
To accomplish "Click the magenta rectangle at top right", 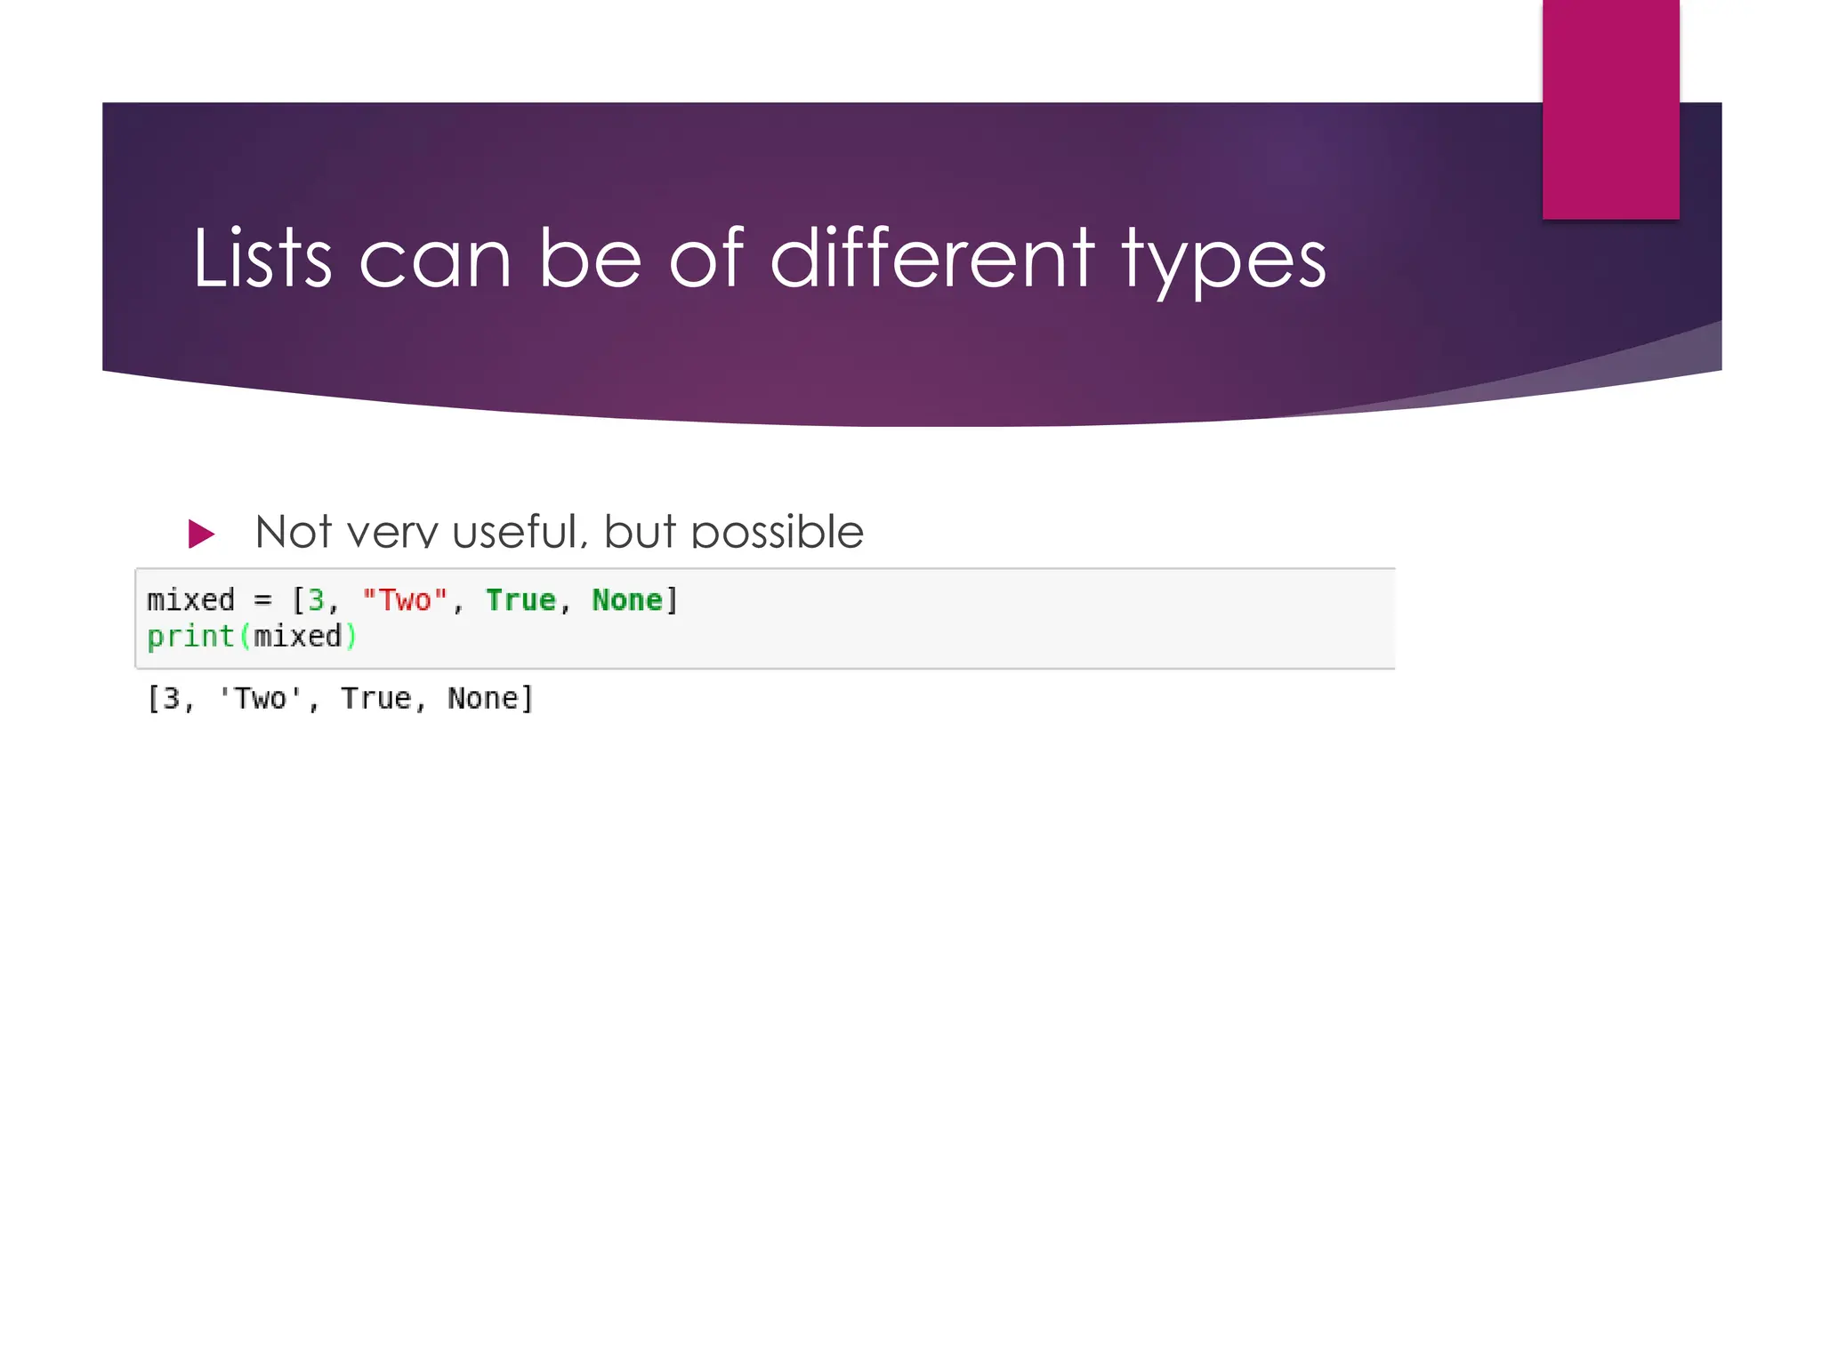I will click(x=1610, y=108).
